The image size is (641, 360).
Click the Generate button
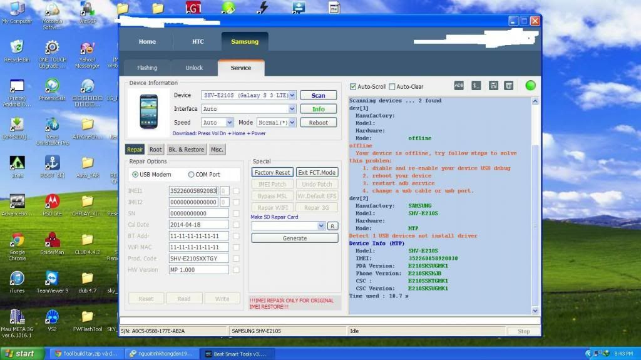[295, 238]
